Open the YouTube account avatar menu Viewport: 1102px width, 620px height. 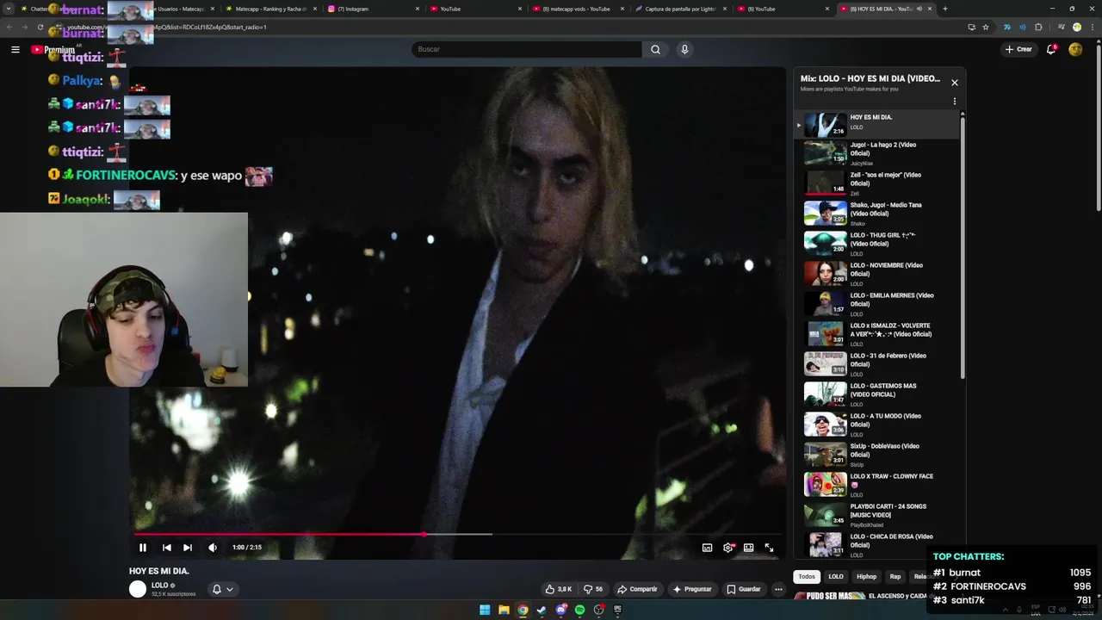click(x=1075, y=49)
